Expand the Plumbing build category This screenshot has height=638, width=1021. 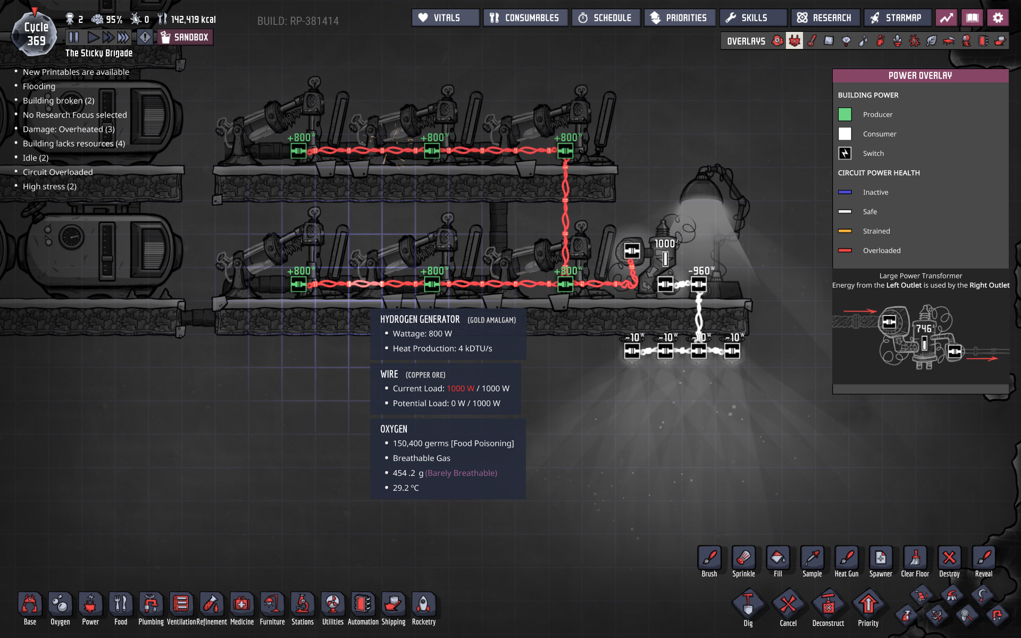(151, 605)
